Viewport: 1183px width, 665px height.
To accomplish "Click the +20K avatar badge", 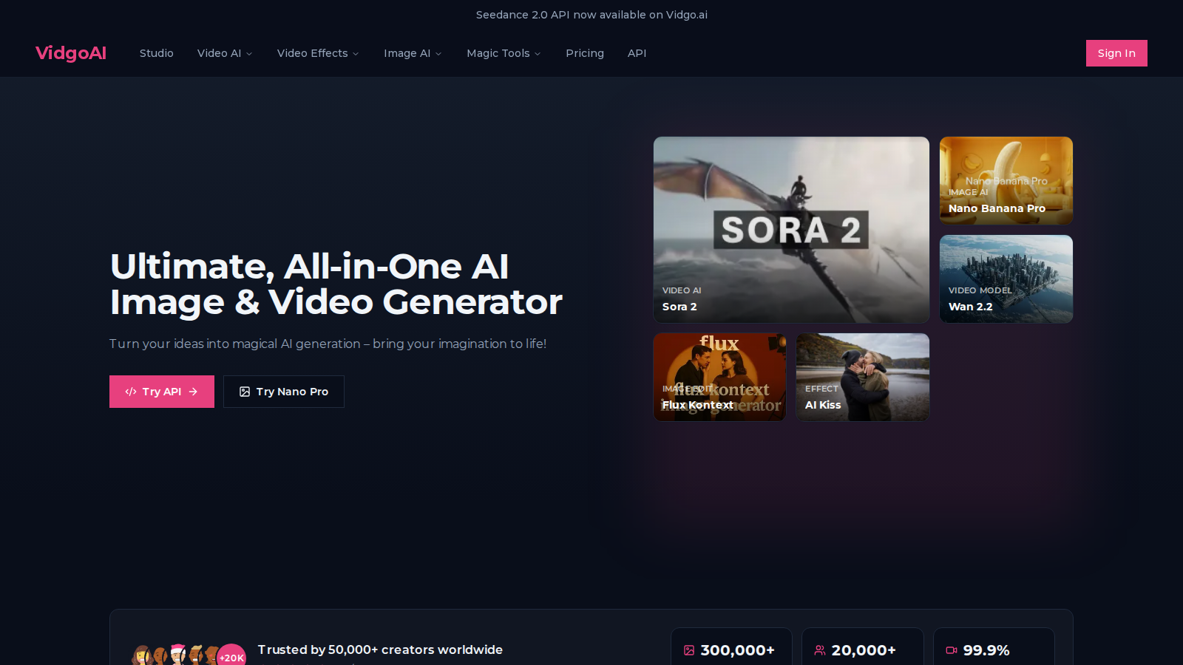I will (231, 656).
